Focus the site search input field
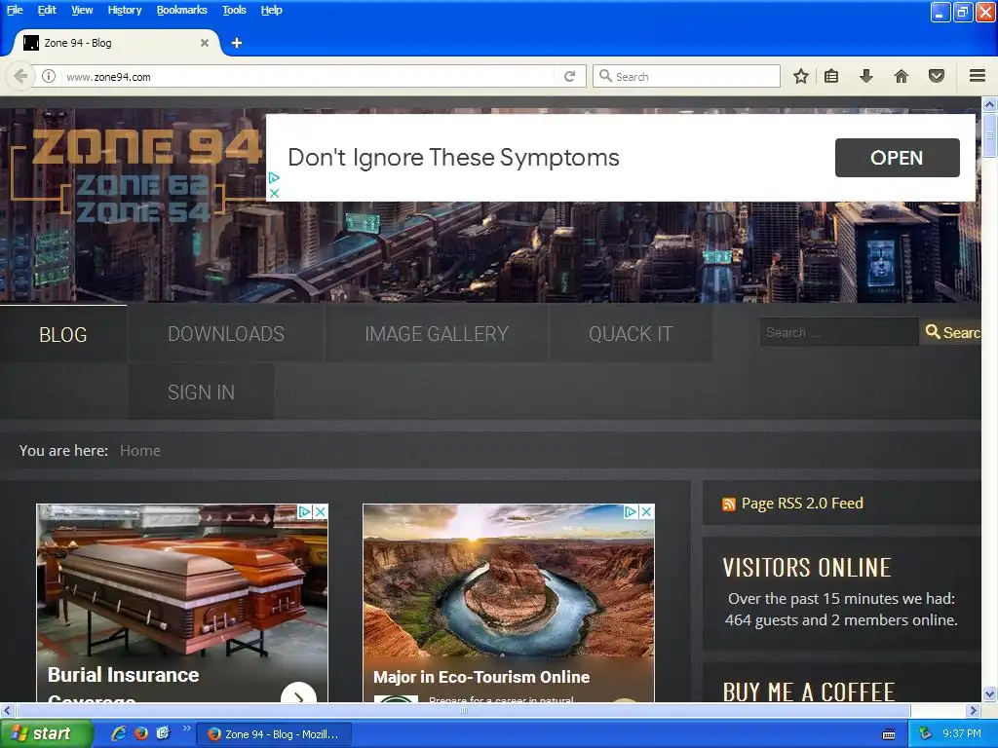Screen dimensions: 998x748 click(x=839, y=332)
